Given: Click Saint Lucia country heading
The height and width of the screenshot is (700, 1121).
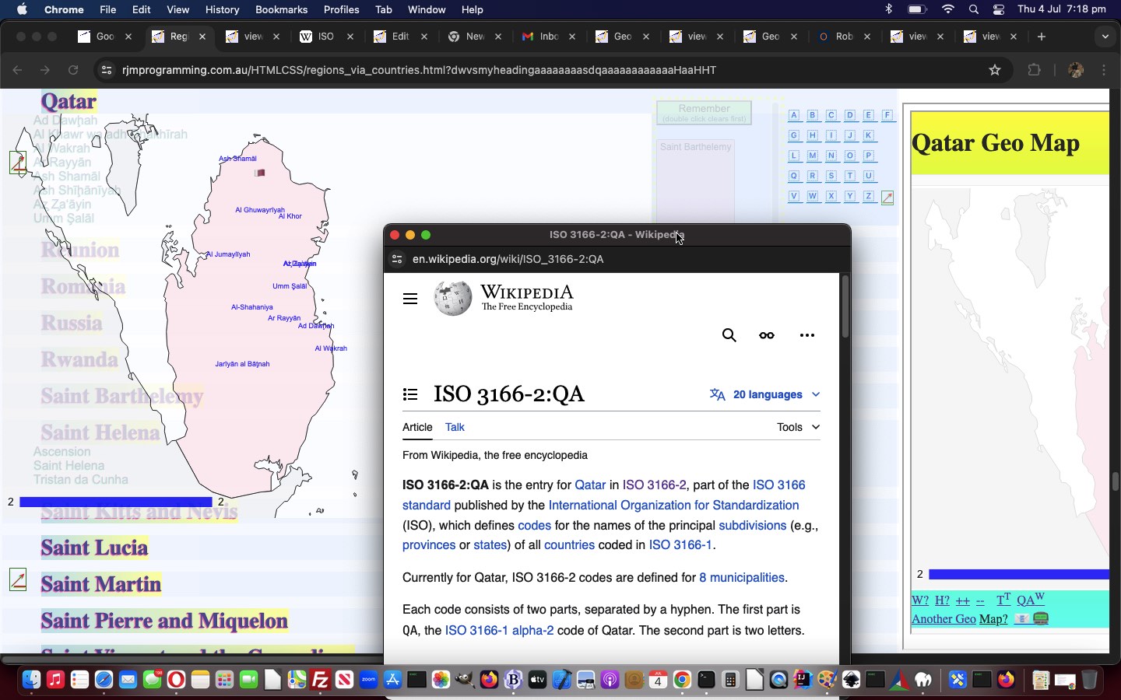Looking at the screenshot, I should click(x=94, y=548).
